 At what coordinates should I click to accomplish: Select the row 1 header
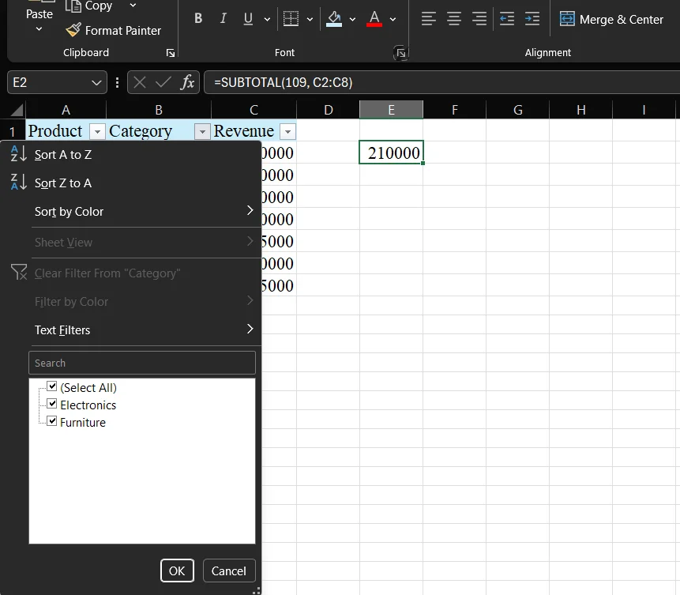tap(13, 131)
